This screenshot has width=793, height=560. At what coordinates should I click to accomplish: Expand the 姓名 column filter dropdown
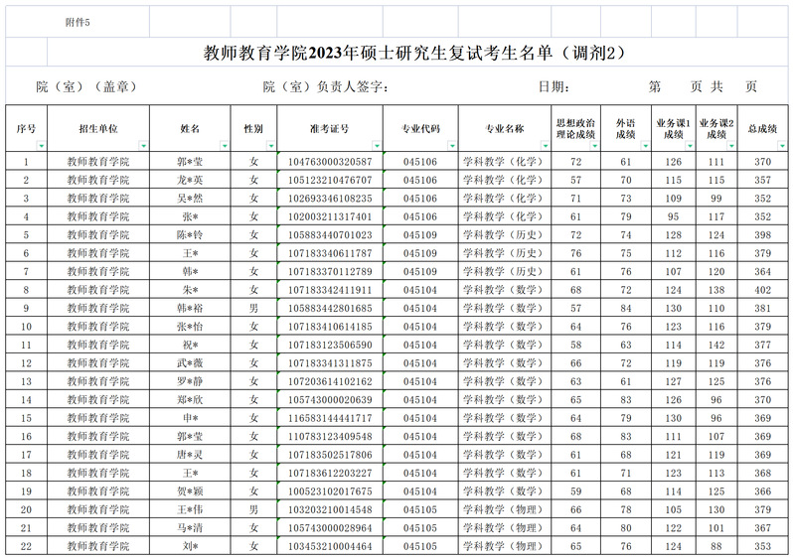(x=223, y=145)
